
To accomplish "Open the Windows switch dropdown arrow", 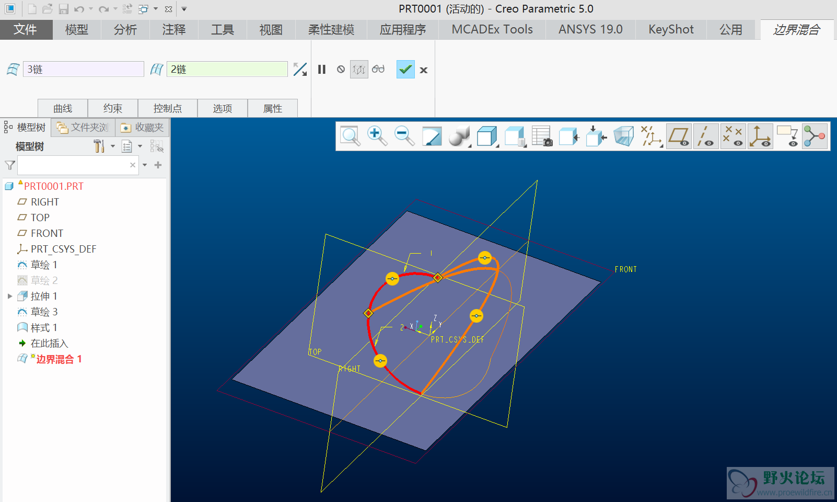I will [156, 9].
